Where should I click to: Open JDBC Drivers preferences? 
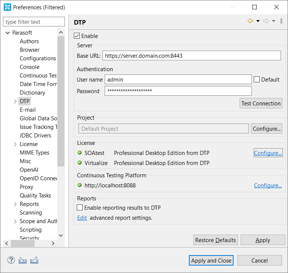pyautogui.click(x=35, y=136)
